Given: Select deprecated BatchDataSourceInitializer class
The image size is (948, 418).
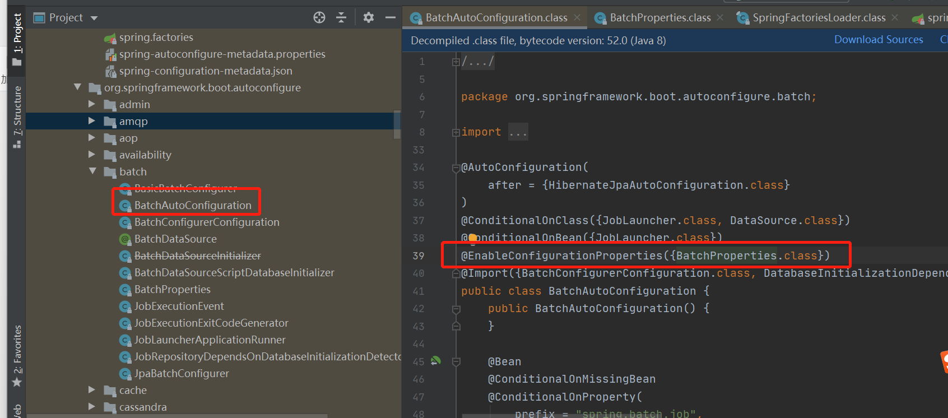Looking at the screenshot, I should coord(197,256).
